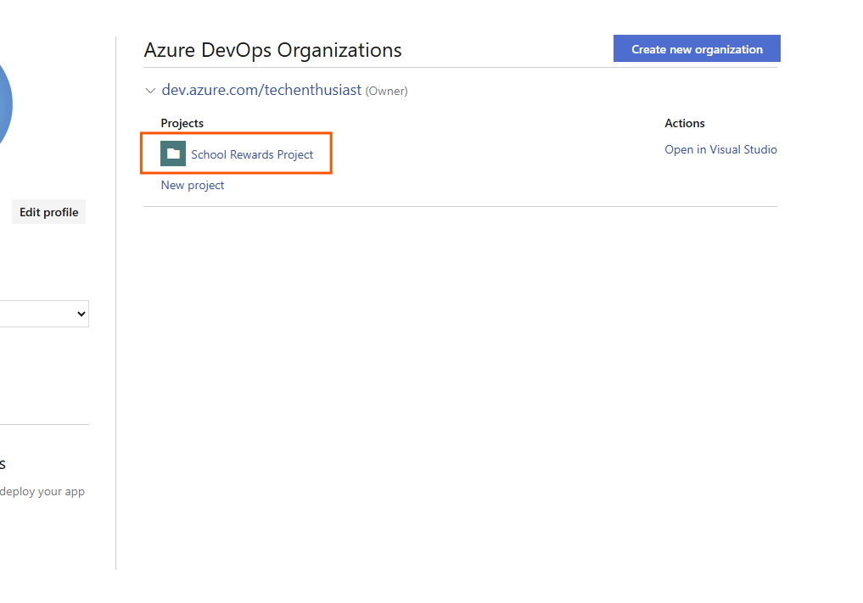Open the dropdown in the left panel

click(44, 314)
